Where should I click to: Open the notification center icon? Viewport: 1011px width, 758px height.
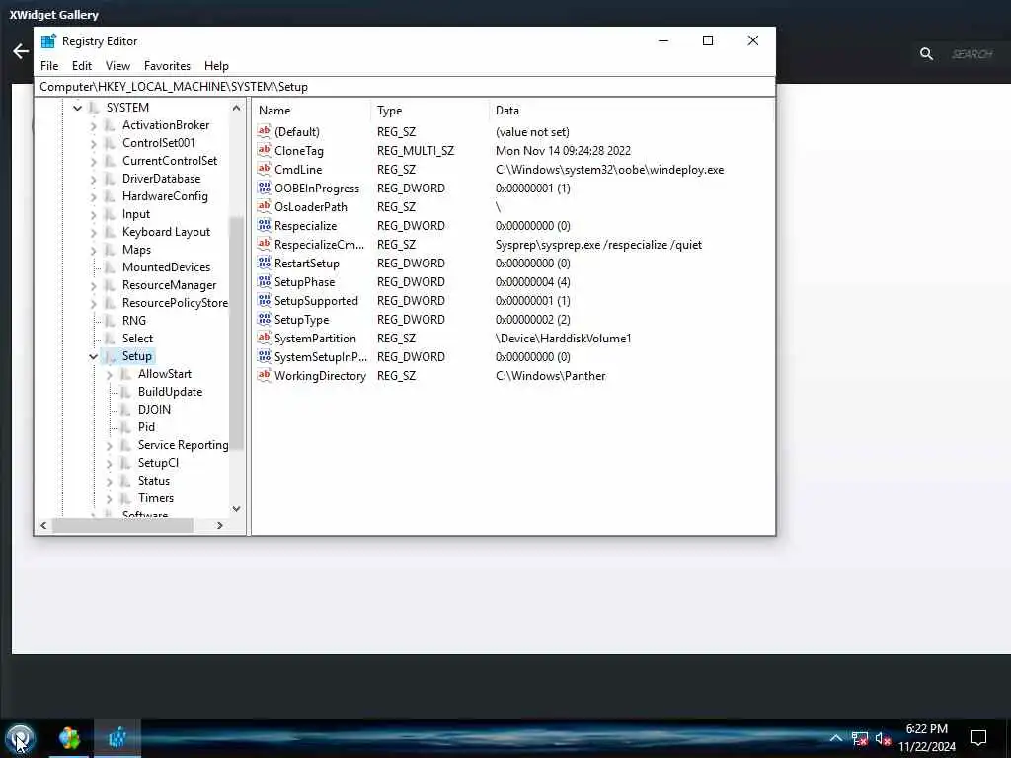click(x=978, y=737)
